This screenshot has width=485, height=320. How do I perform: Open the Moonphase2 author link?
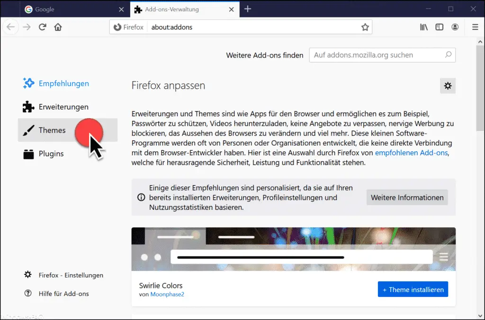(x=167, y=294)
